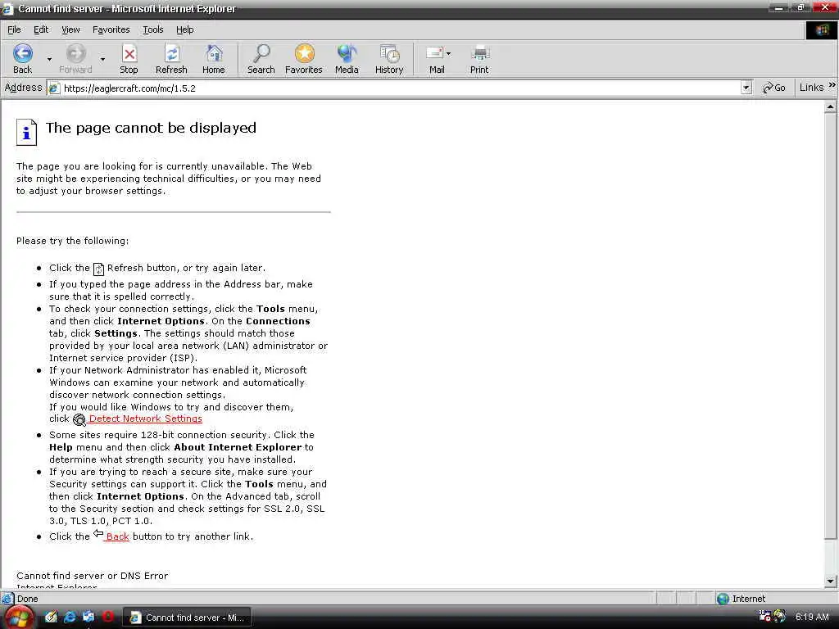This screenshot has height=629, width=839.
Task: Open the Tools menu
Action: [153, 30]
